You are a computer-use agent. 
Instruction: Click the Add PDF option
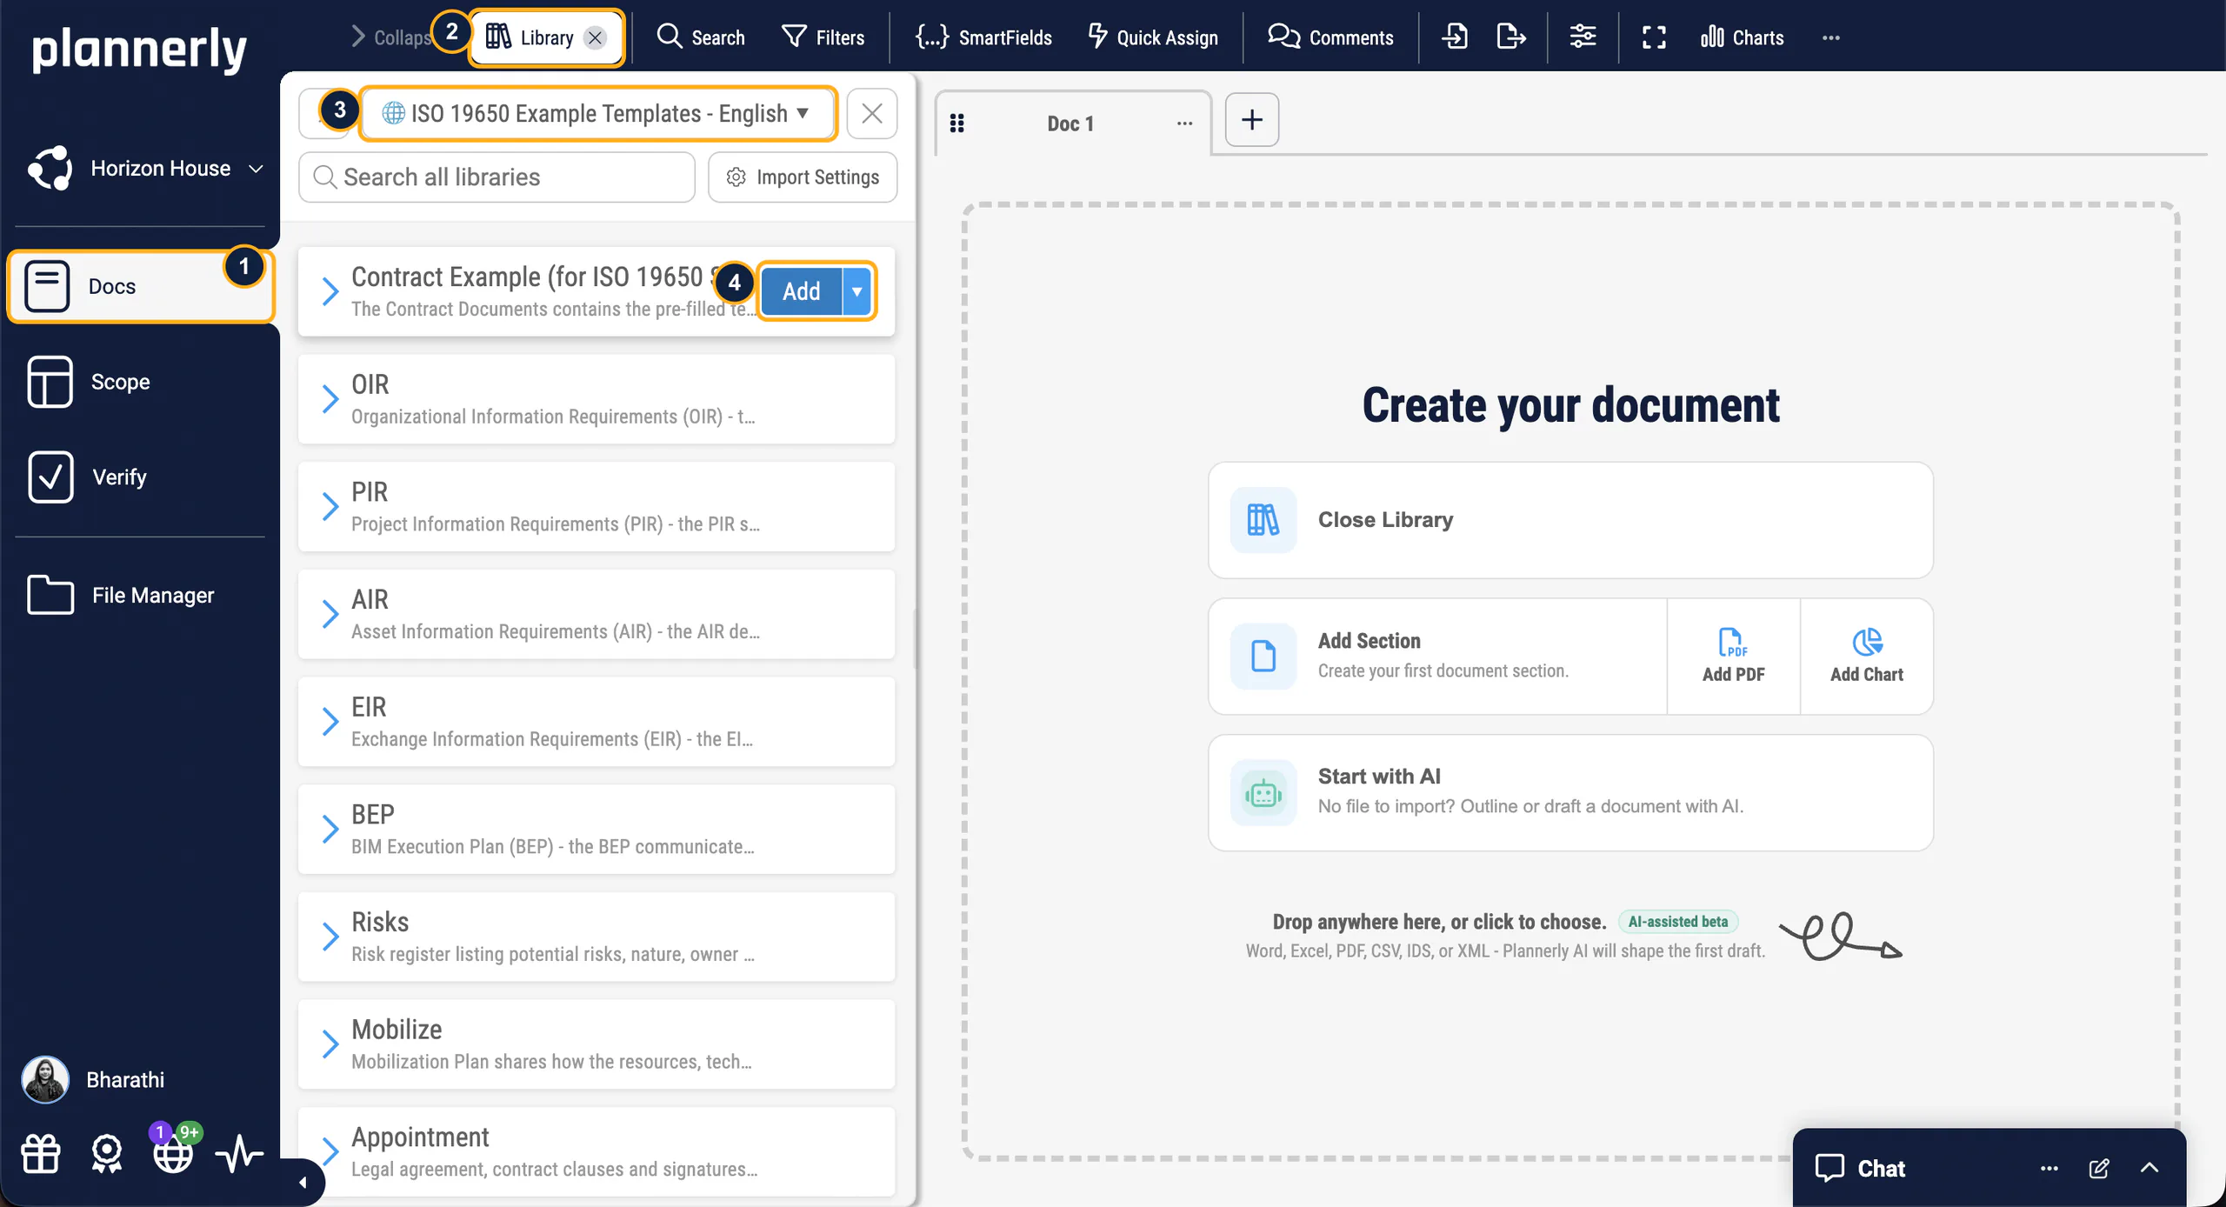coord(1733,657)
